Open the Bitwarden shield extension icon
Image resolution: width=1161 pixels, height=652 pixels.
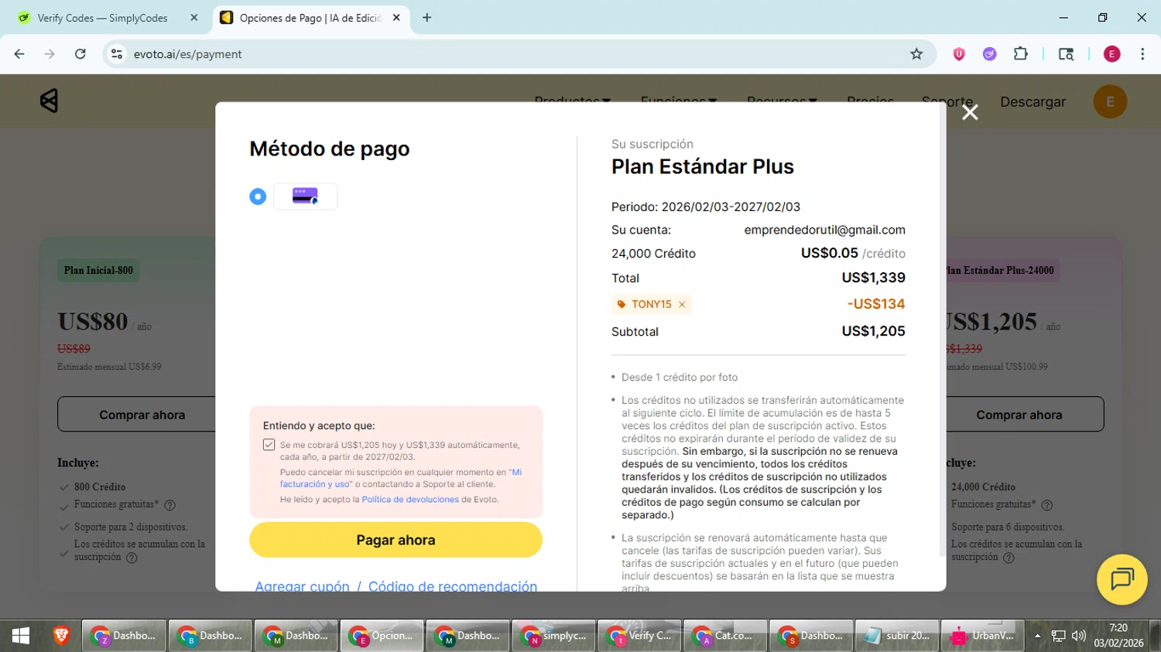[959, 54]
